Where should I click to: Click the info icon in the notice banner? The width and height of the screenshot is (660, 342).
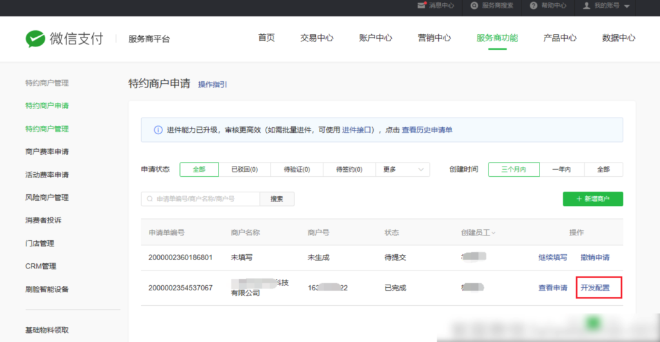[158, 130]
